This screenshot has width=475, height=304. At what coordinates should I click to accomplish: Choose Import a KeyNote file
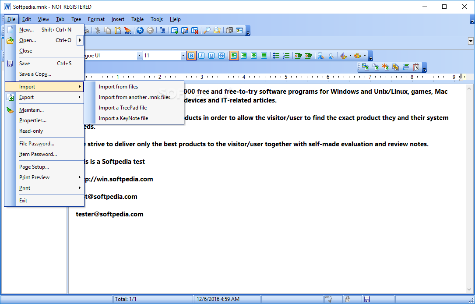click(x=134, y=118)
